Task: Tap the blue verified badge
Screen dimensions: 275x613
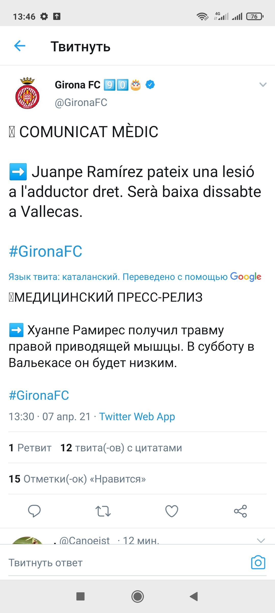Action: point(150,85)
